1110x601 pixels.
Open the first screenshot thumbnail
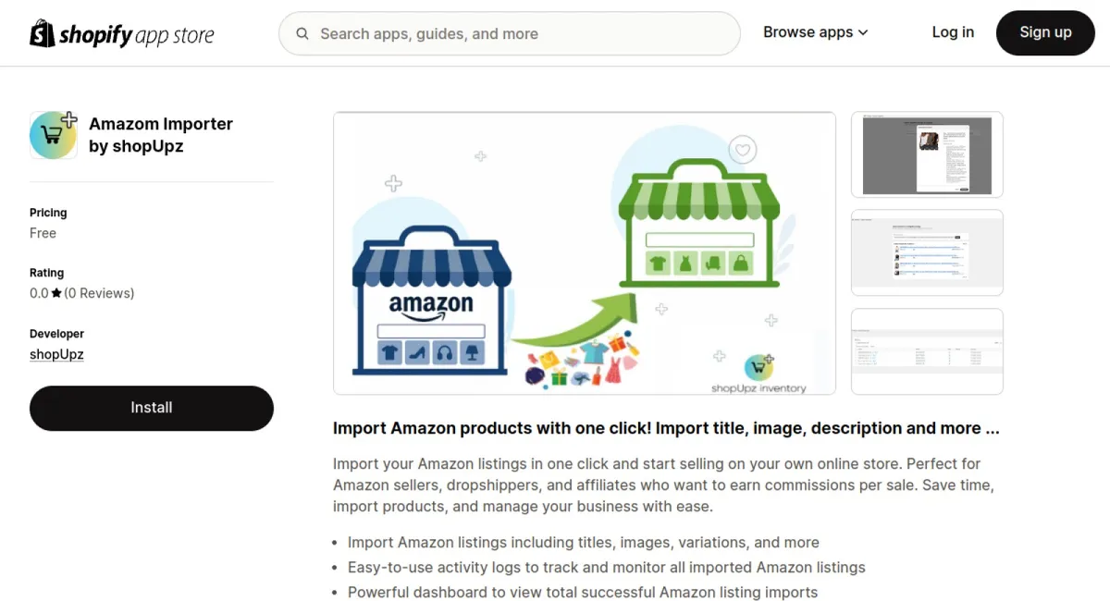click(927, 154)
